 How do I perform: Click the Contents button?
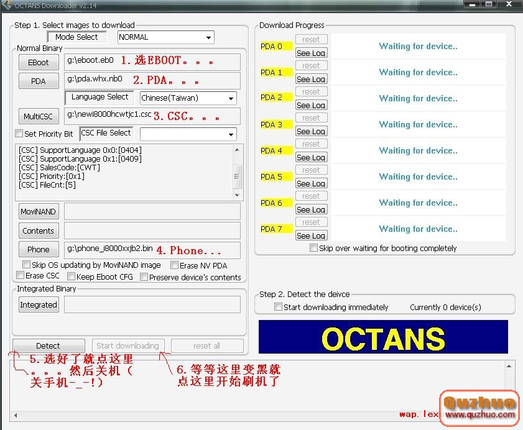[39, 231]
